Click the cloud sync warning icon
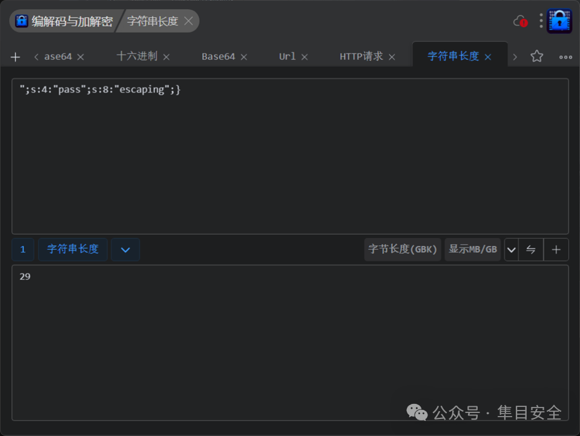 coord(520,21)
